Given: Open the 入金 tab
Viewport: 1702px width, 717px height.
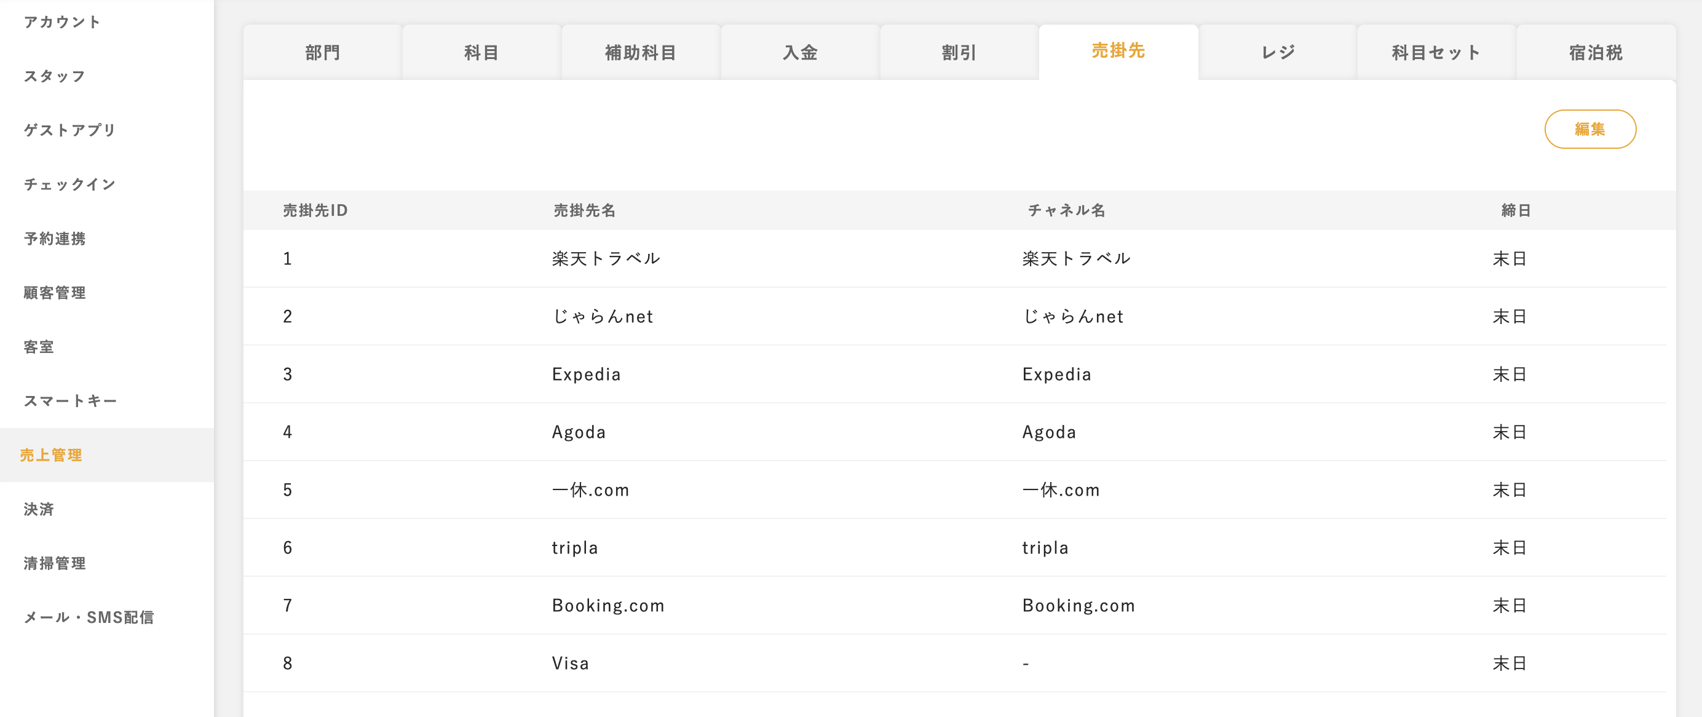Looking at the screenshot, I should coord(800,52).
